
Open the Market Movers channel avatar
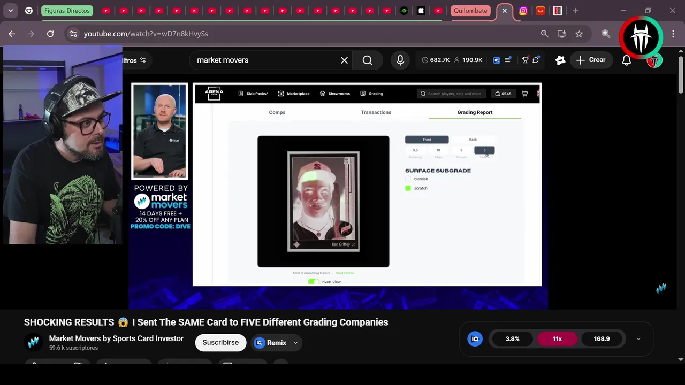[x=33, y=343]
